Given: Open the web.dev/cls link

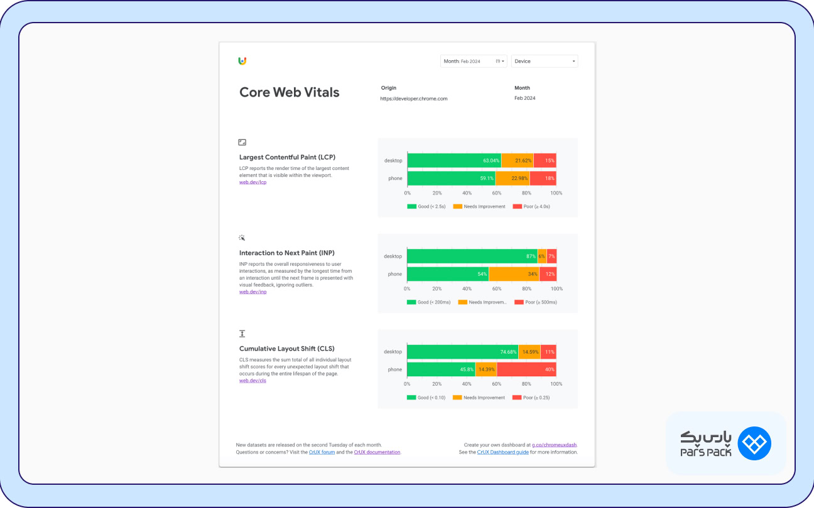Looking at the screenshot, I should click(x=252, y=380).
